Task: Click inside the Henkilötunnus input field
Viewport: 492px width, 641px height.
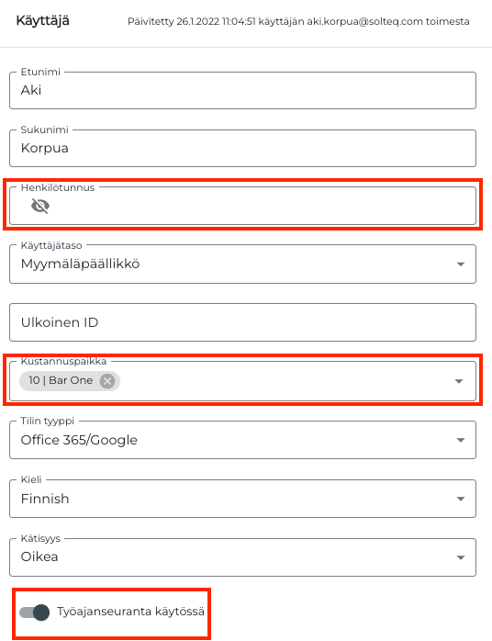Action: click(242, 206)
